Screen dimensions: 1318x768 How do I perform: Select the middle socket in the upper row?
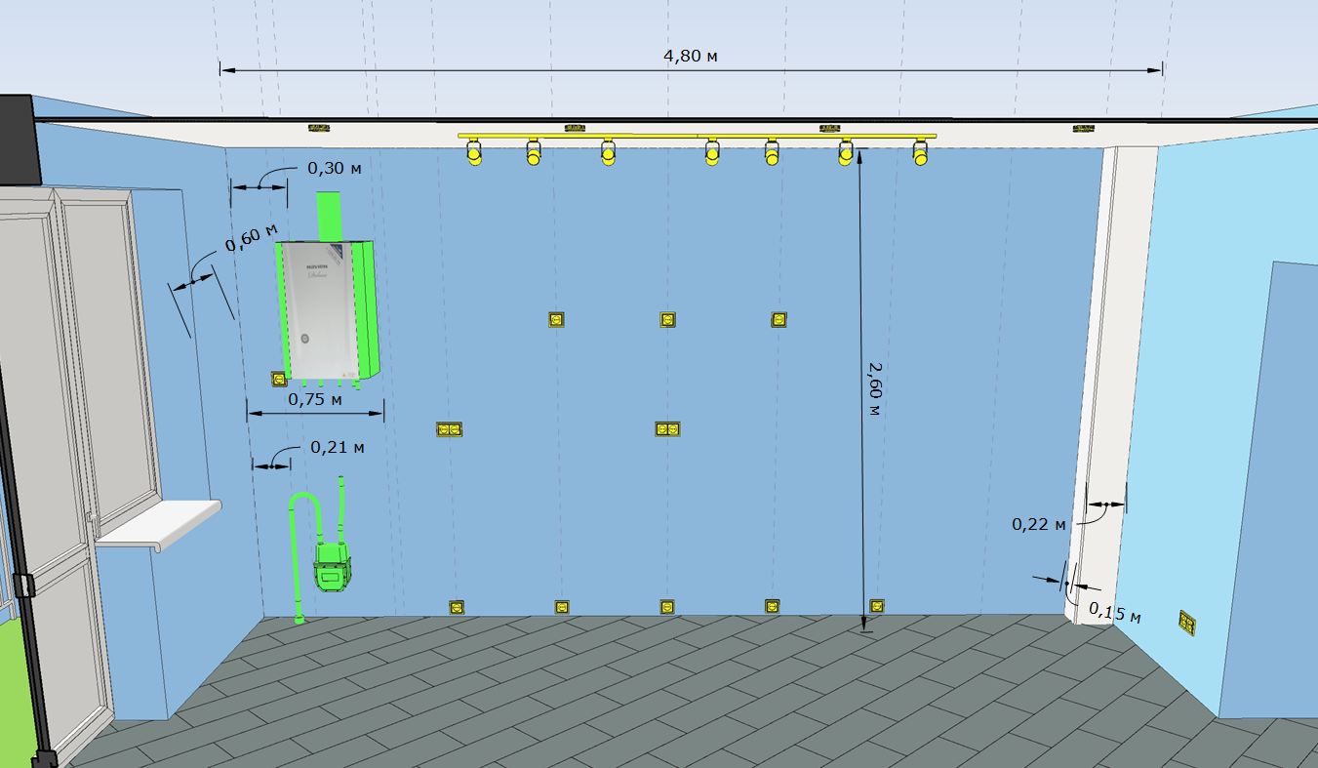pyautogui.click(x=667, y=319)
